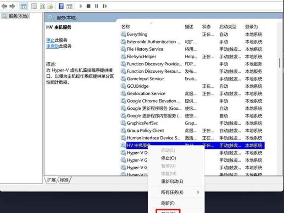Sort by the 名称 column header
This screenshot has width=284, height=213.
[126, 27]
